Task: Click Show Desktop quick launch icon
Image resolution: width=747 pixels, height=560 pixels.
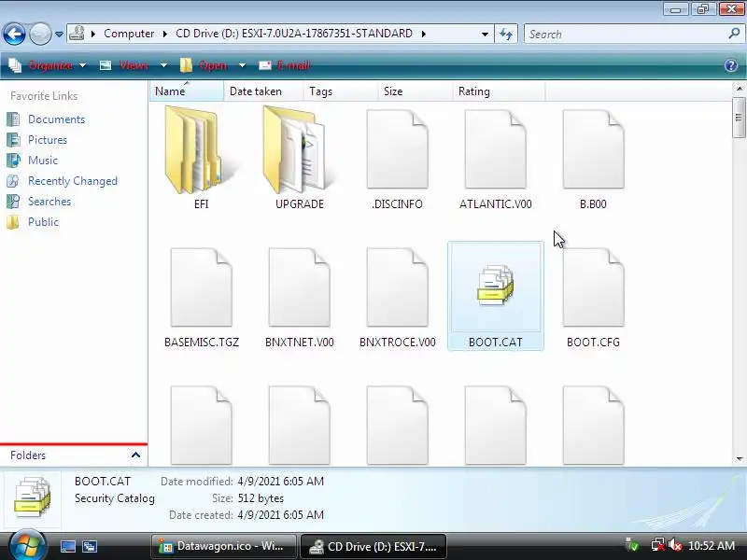Action: point(67,546)
